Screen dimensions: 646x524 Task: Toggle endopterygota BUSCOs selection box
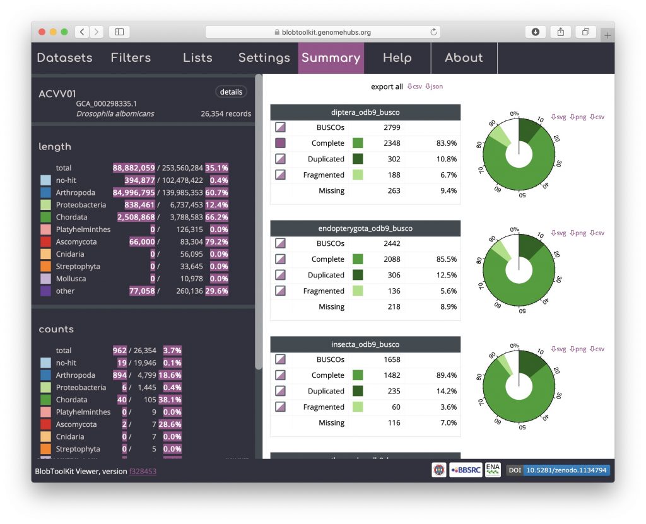[281, 243]
